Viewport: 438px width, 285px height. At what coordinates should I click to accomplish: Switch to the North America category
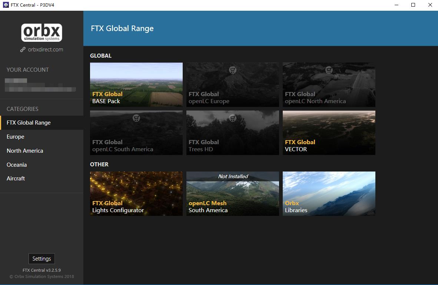tap(42, 151)
